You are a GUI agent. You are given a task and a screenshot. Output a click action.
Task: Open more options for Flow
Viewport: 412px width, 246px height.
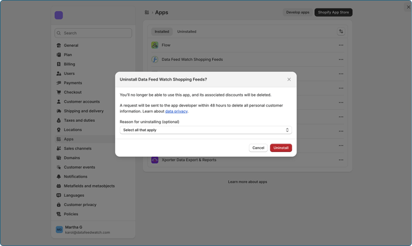tap(341, 46)
